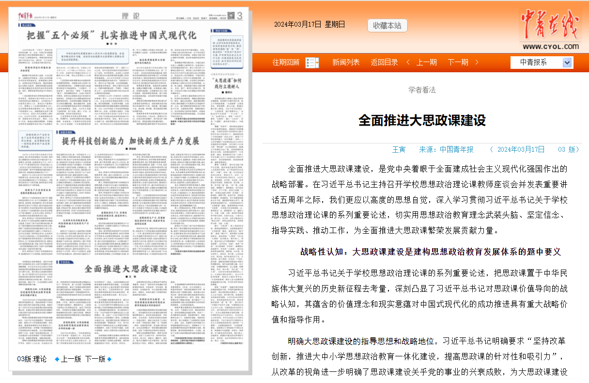
Task: Open 往期回顾 past issues
Action: [x=286, y=62]
